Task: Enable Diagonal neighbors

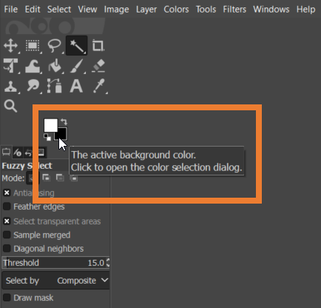Action: (x=7, y=248)
